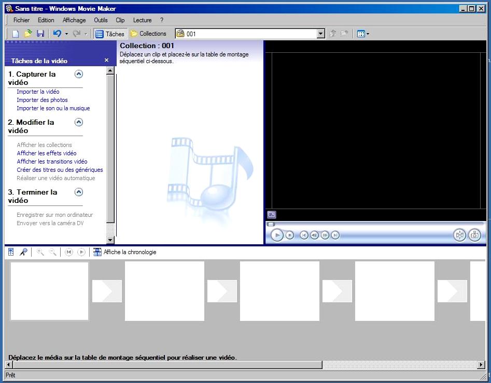This screenshot has height=383, width=491.
Task: Open the Views (Affichages) grid dropdown
Action: point(363,34)
